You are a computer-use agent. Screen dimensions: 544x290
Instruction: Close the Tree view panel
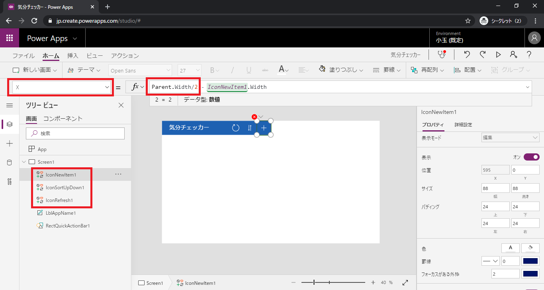[121, 105]
